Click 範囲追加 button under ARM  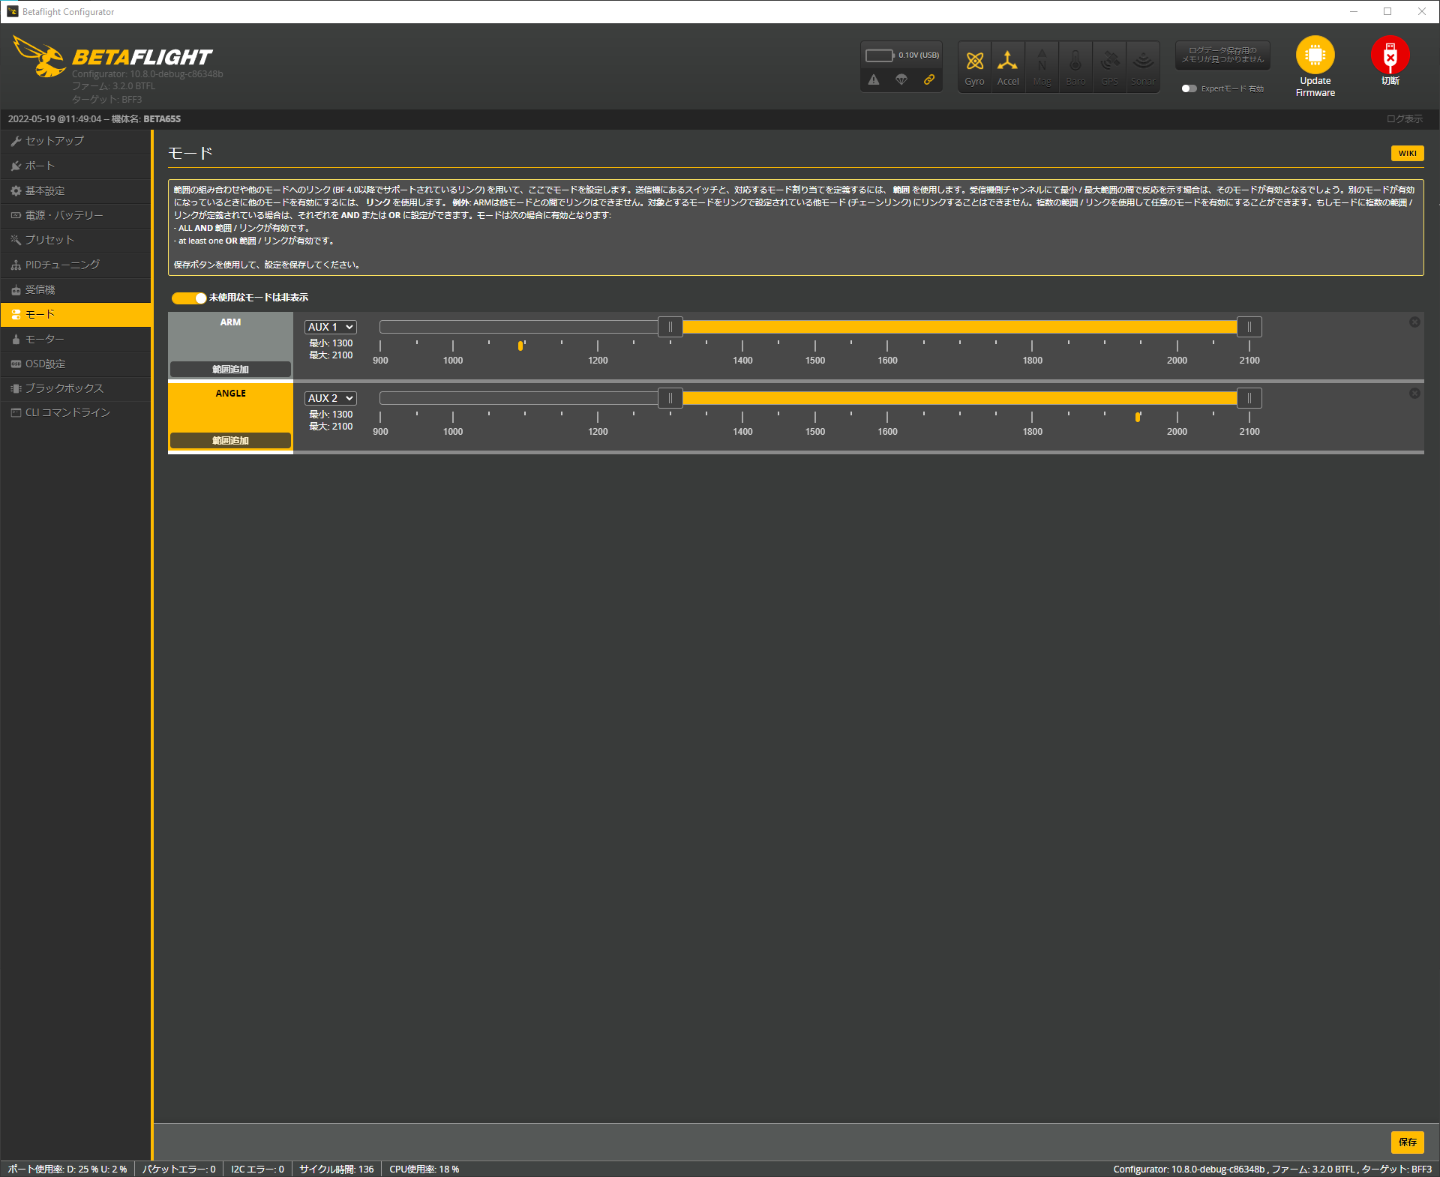point(230,369)
